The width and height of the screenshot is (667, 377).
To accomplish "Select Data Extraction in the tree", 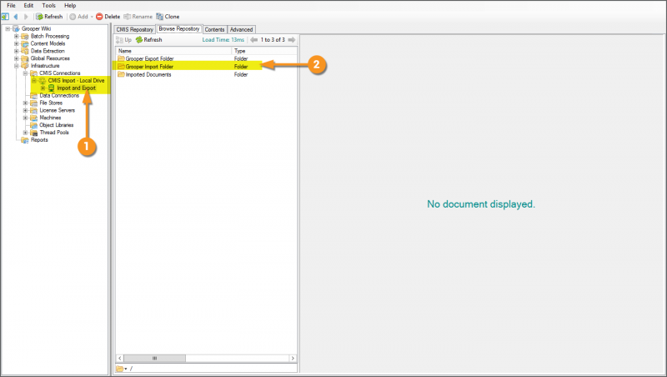I will pyautogui.click(x=48, y=51).
